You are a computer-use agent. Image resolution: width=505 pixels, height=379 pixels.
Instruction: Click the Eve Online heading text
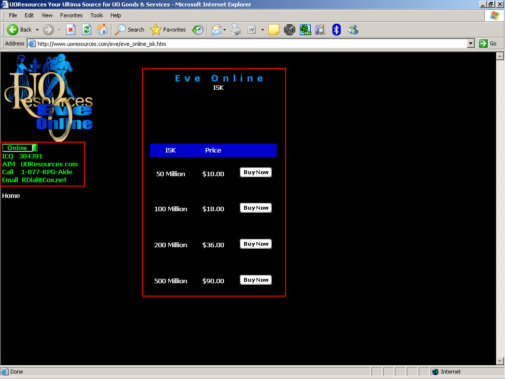219,78
